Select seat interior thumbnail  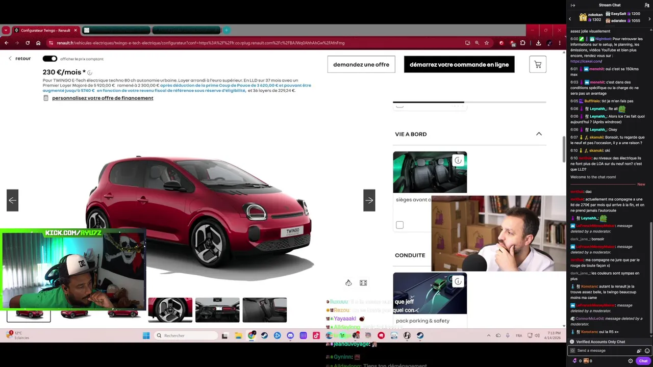tap(264, 310)
